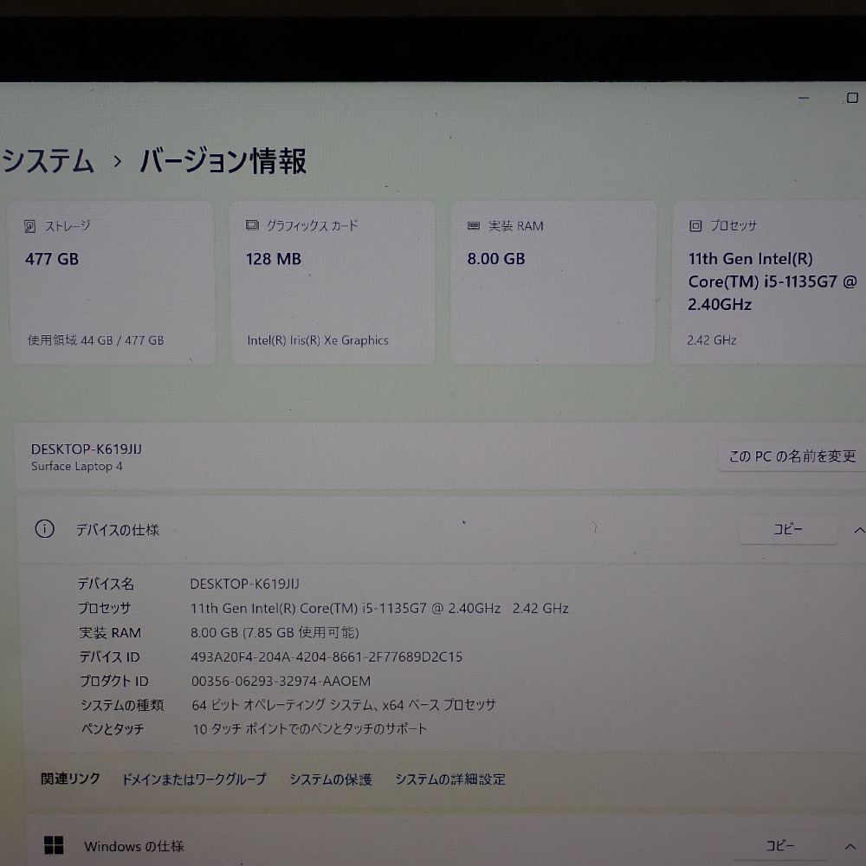Click the 使用領域 44 GB / 477 GB text
Viewport: 866px width, 866px height.
click(x=95, y=340)
